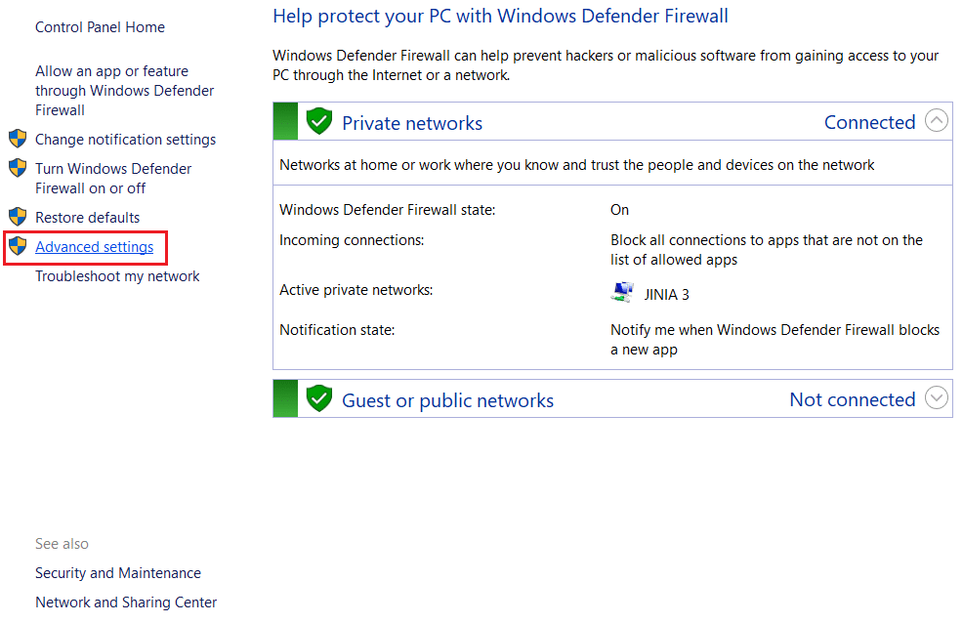
Task: Click green checkmark shield for Private networks
Action: click(x=319, y=121)
